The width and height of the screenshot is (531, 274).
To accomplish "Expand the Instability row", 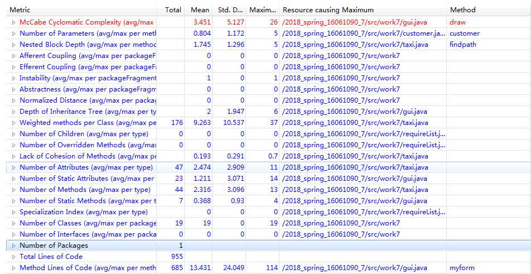I will tap(13, 78).
